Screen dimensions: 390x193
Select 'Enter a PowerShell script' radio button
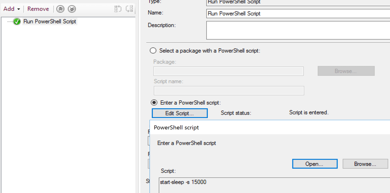154,102
